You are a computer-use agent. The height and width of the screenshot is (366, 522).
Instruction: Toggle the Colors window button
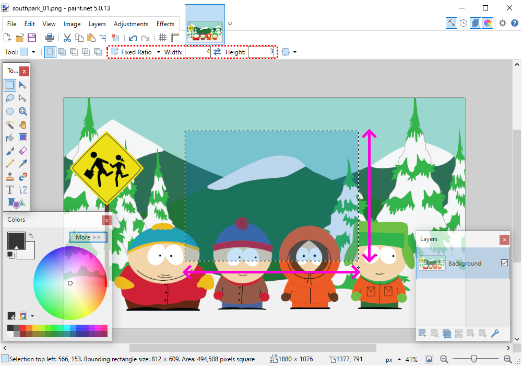coord(488,23)
